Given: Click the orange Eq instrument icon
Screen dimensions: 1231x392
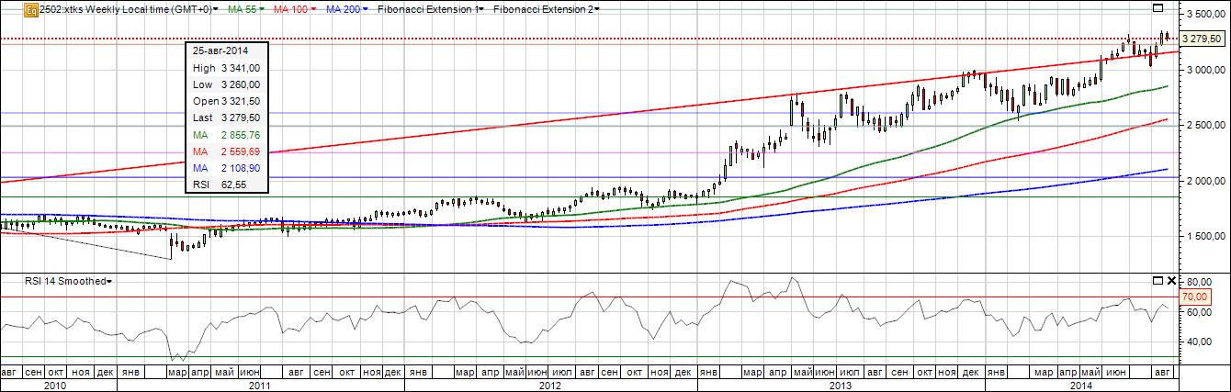Looking at the screenshot, I should [31, 9].
